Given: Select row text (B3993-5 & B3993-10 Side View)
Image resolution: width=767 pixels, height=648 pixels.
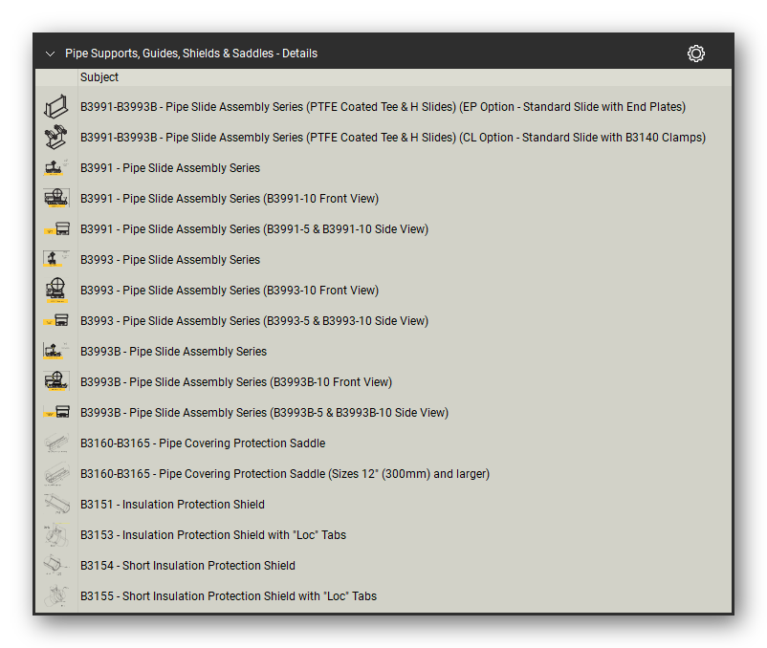Looking at the screenshot, I should click(x=254, y=321).
